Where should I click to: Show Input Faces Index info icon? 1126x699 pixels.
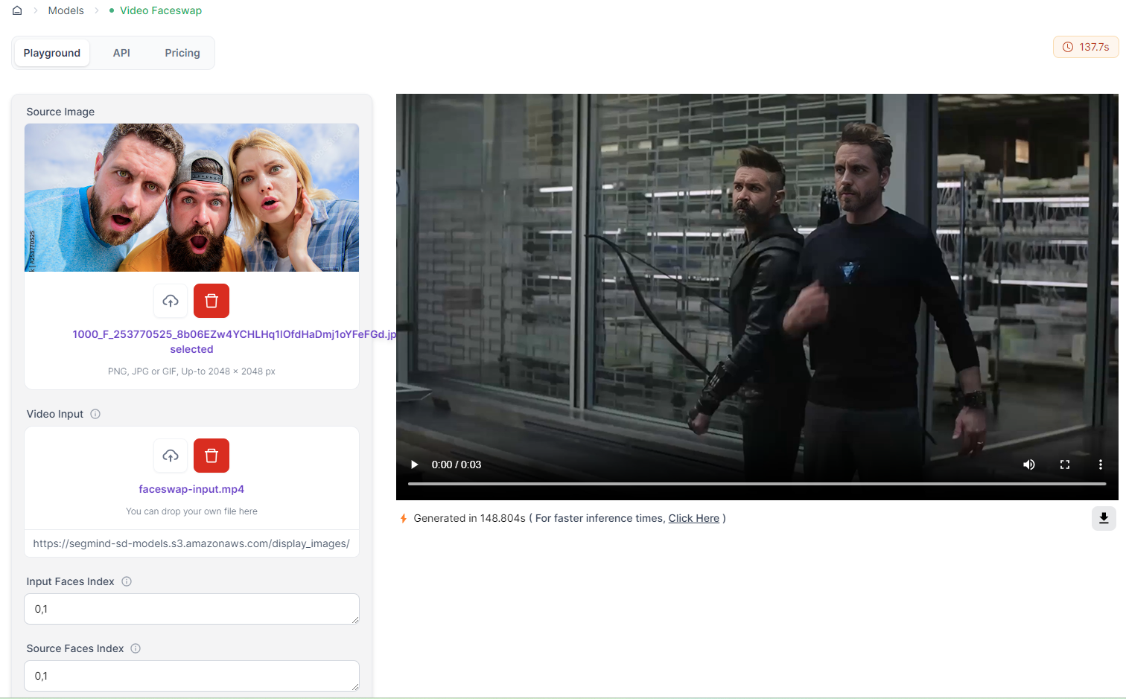click(127, 581)
